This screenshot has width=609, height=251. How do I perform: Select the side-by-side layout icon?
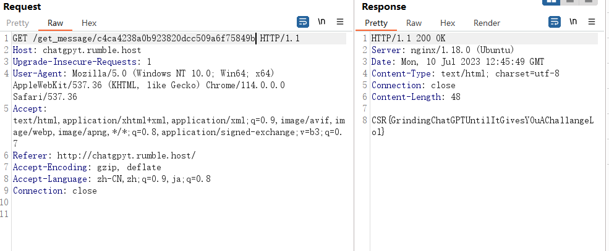[552, 2]
